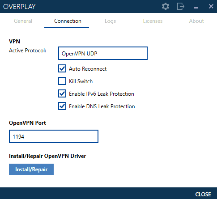Go to the About tab
This screenshot has width=217, height=199.
tap(196, 21)
